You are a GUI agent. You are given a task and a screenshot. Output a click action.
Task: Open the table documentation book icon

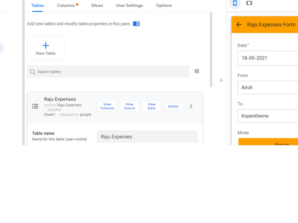[136, 24]
